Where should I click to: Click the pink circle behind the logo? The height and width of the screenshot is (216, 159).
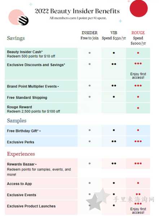click(16, 17)
